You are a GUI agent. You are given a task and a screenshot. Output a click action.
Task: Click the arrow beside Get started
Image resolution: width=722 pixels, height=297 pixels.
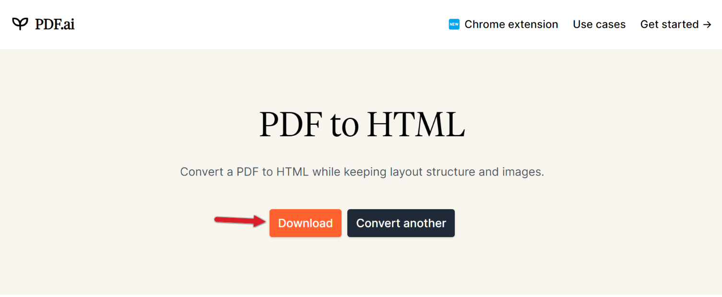point(707,24)
